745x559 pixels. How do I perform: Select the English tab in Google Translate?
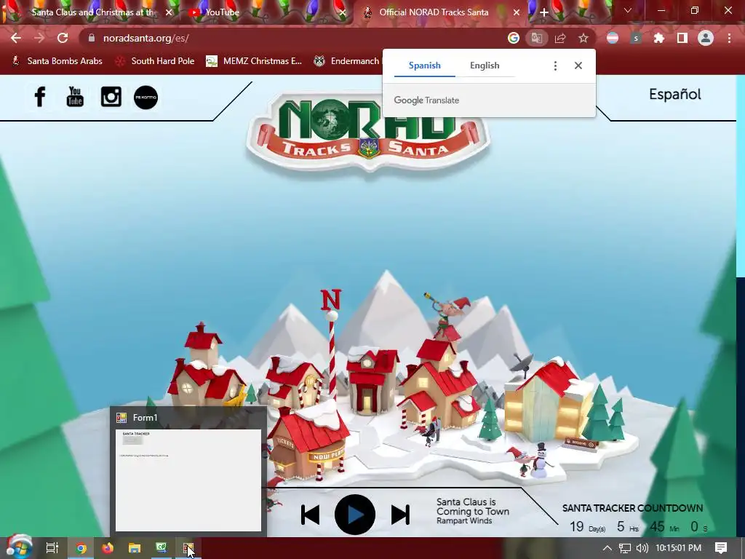(x=485, y=66)
